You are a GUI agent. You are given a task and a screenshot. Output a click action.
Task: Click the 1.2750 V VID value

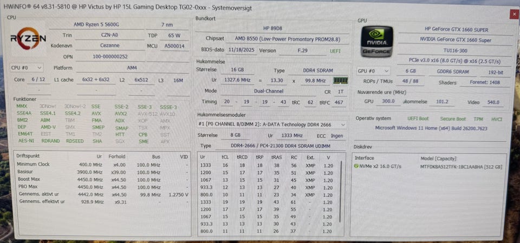pyautogui.click(x=178, y=195)
